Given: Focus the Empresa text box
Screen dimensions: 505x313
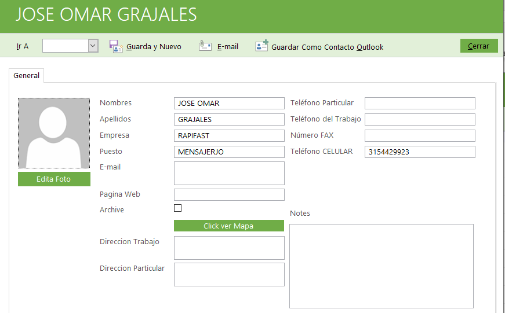Looking at the screenshot, I should coord(228,136).
